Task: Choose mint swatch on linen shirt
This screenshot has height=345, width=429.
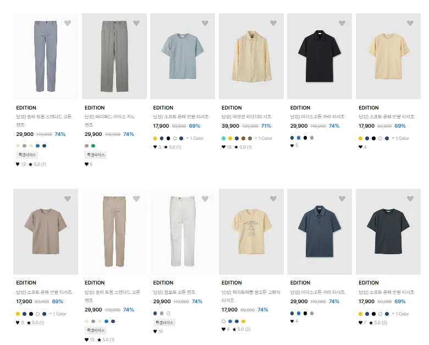Action: 223,138
